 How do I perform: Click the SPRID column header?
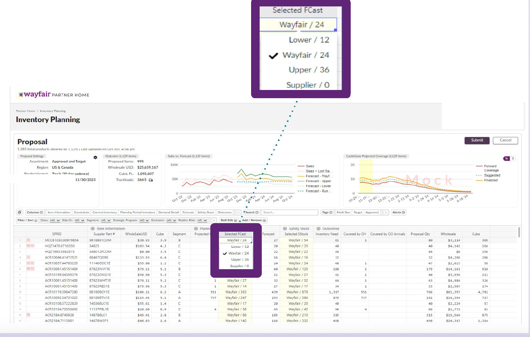57,234
